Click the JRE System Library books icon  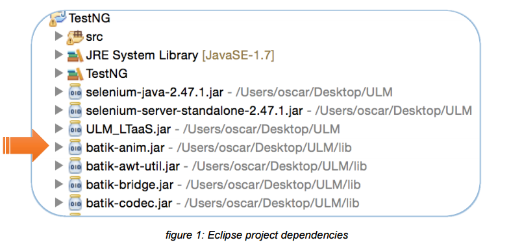75,55
